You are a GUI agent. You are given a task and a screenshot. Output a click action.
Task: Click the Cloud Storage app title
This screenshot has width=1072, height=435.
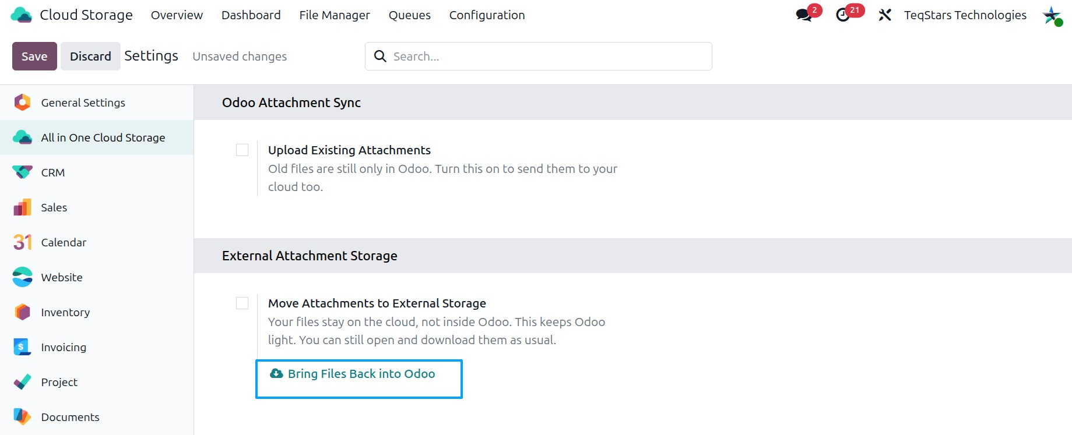click(x=86, y=15)
